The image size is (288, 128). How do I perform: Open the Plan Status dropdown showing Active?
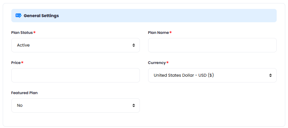(x=75, y=45)
